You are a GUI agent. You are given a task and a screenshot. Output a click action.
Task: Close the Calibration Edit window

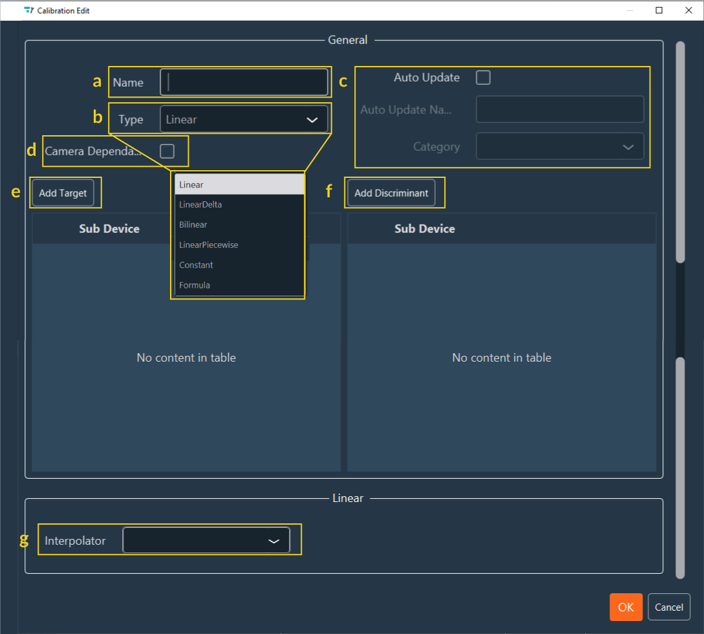pyautogui.click(x=688, y=10)
